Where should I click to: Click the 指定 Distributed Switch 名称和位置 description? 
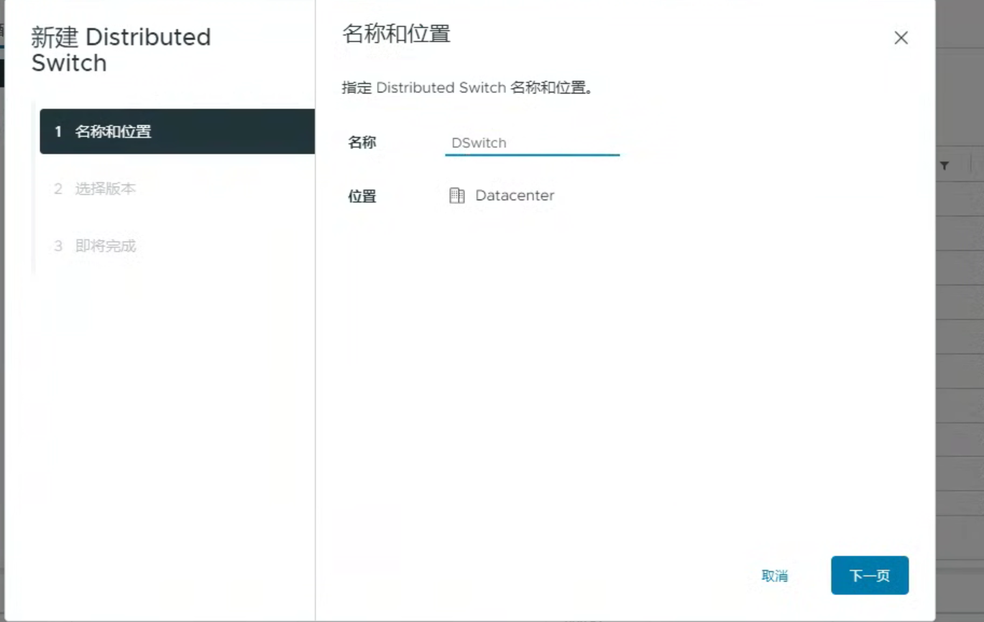point(467,88)
